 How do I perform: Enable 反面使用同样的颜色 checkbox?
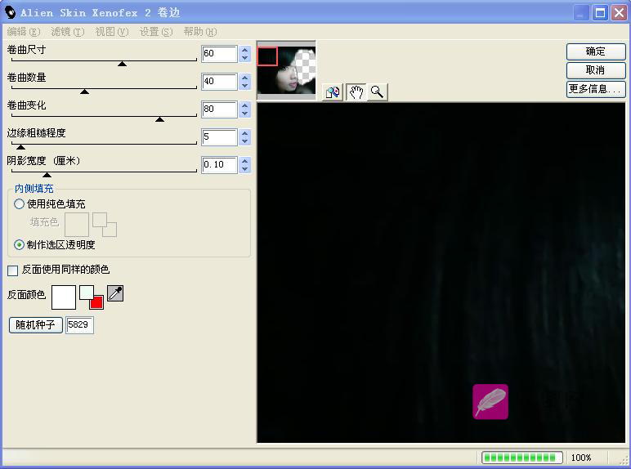click(x=13, y=270)
